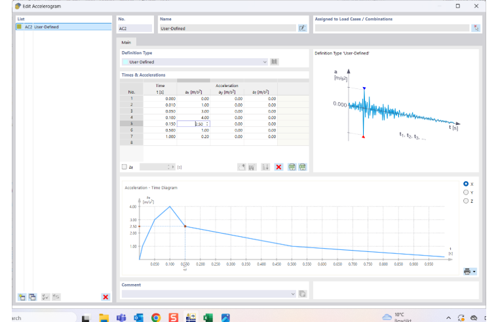Select X direction radio button
Screen dimensions: 498x322
point(466,184)
